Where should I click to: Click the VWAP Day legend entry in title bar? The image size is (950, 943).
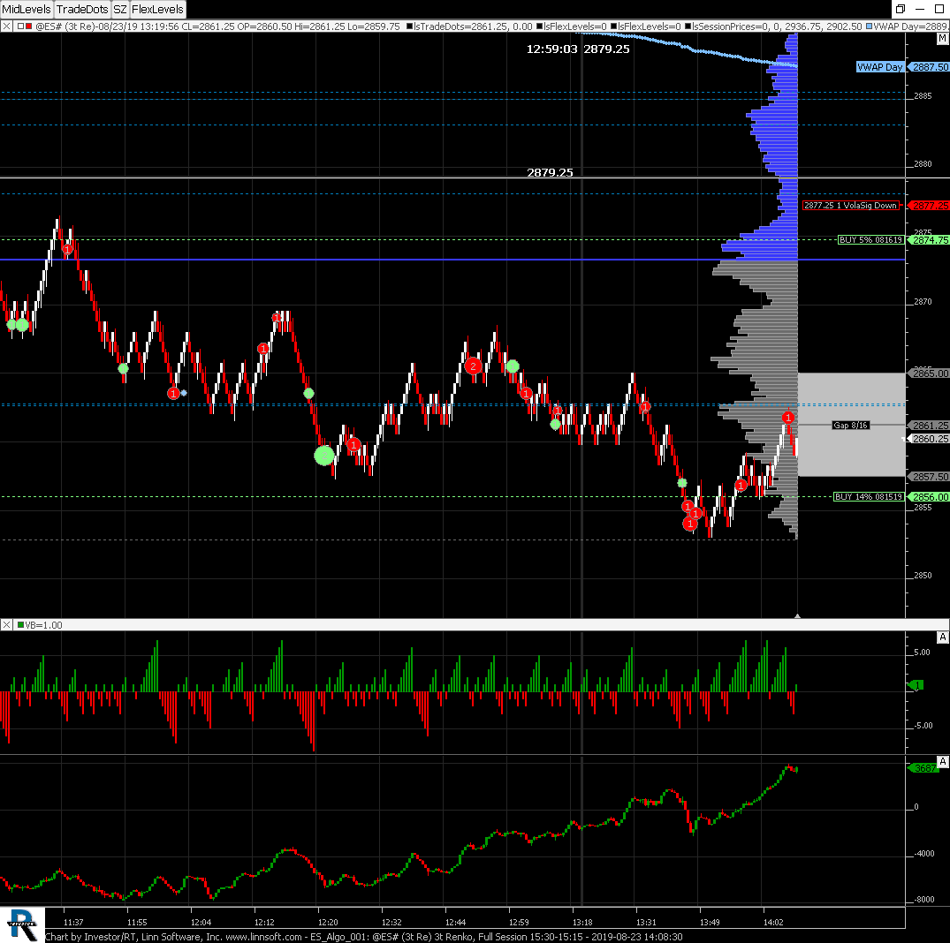pos(910,26)
